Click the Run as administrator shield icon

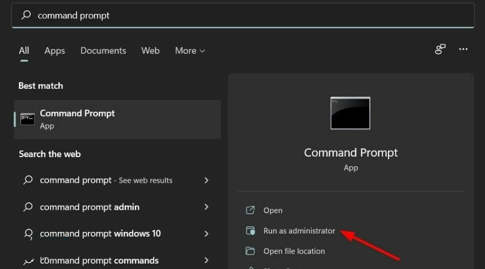(250, 231)
